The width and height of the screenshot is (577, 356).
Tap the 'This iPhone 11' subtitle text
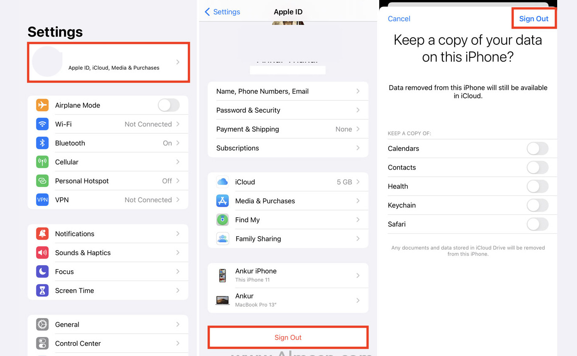(252, 280)
